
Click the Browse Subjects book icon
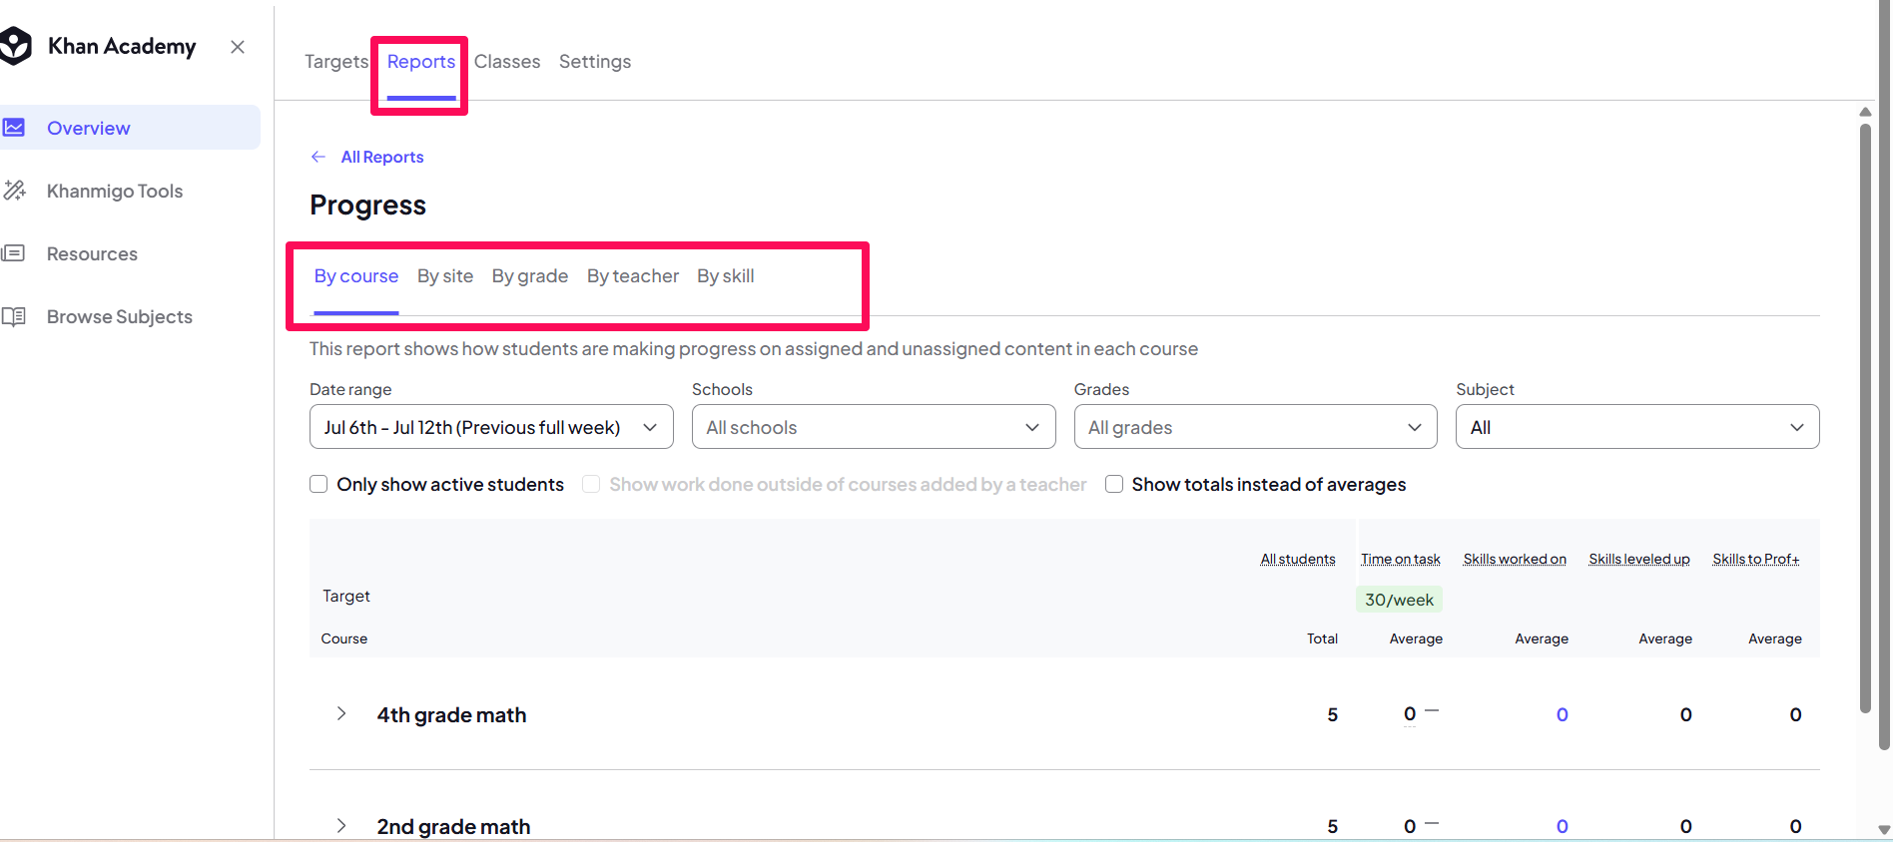(x=13, y=316)
